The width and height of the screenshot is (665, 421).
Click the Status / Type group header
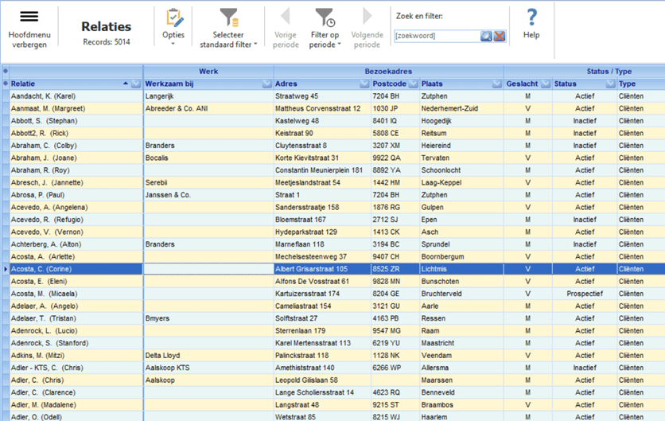click(609, 71)
